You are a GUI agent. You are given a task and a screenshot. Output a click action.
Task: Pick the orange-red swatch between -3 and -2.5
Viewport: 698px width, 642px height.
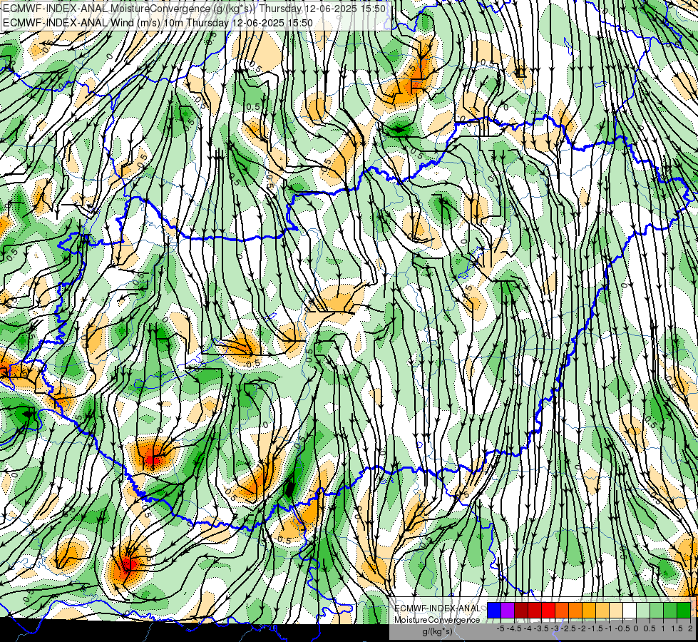pos(562,610)
